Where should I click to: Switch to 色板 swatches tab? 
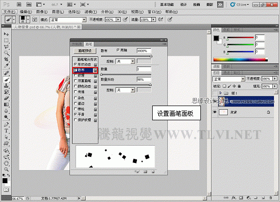tap(226, 30)
